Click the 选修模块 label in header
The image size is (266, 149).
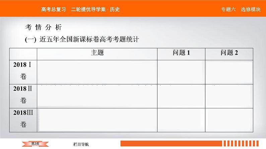250,9
